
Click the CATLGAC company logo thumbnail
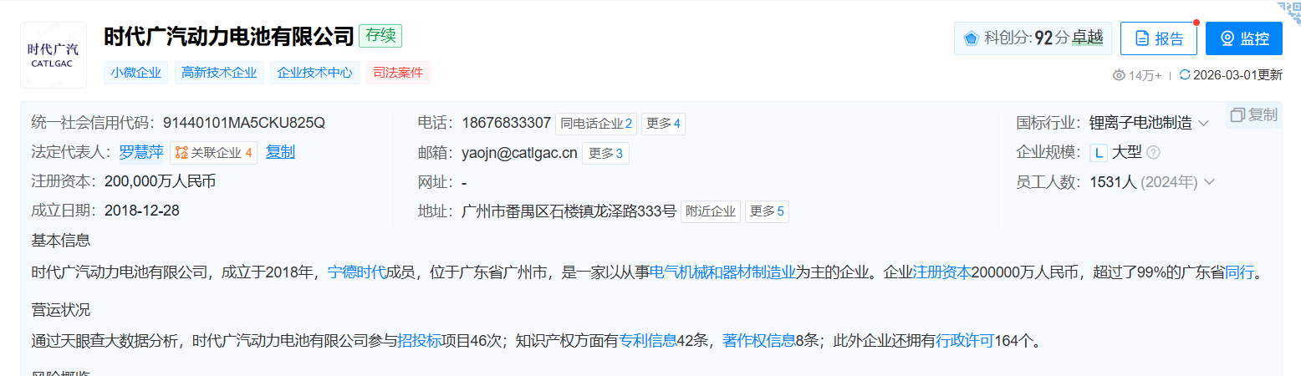54,55
